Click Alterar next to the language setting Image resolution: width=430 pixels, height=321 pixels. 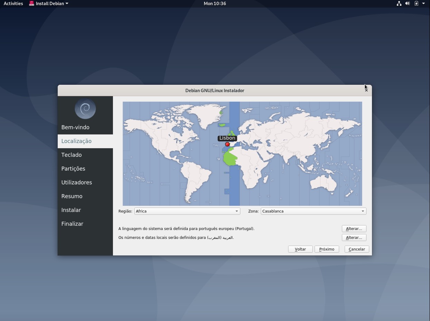click(354, 228)
